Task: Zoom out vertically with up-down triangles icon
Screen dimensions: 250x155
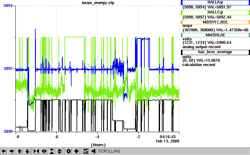Action: [60, 151]
